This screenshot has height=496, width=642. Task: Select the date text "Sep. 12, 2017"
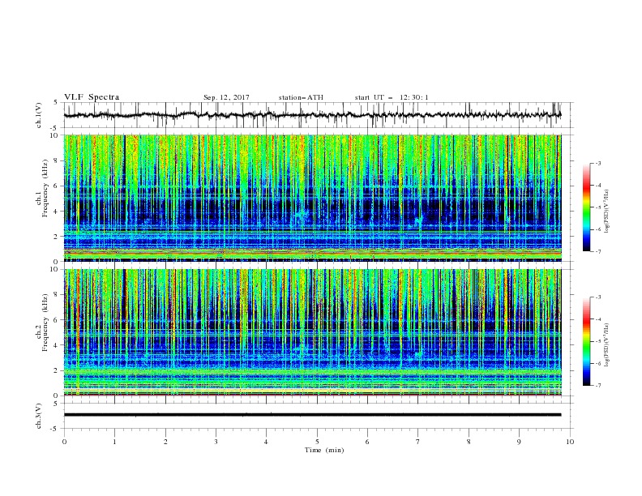(x=226, y=98)
